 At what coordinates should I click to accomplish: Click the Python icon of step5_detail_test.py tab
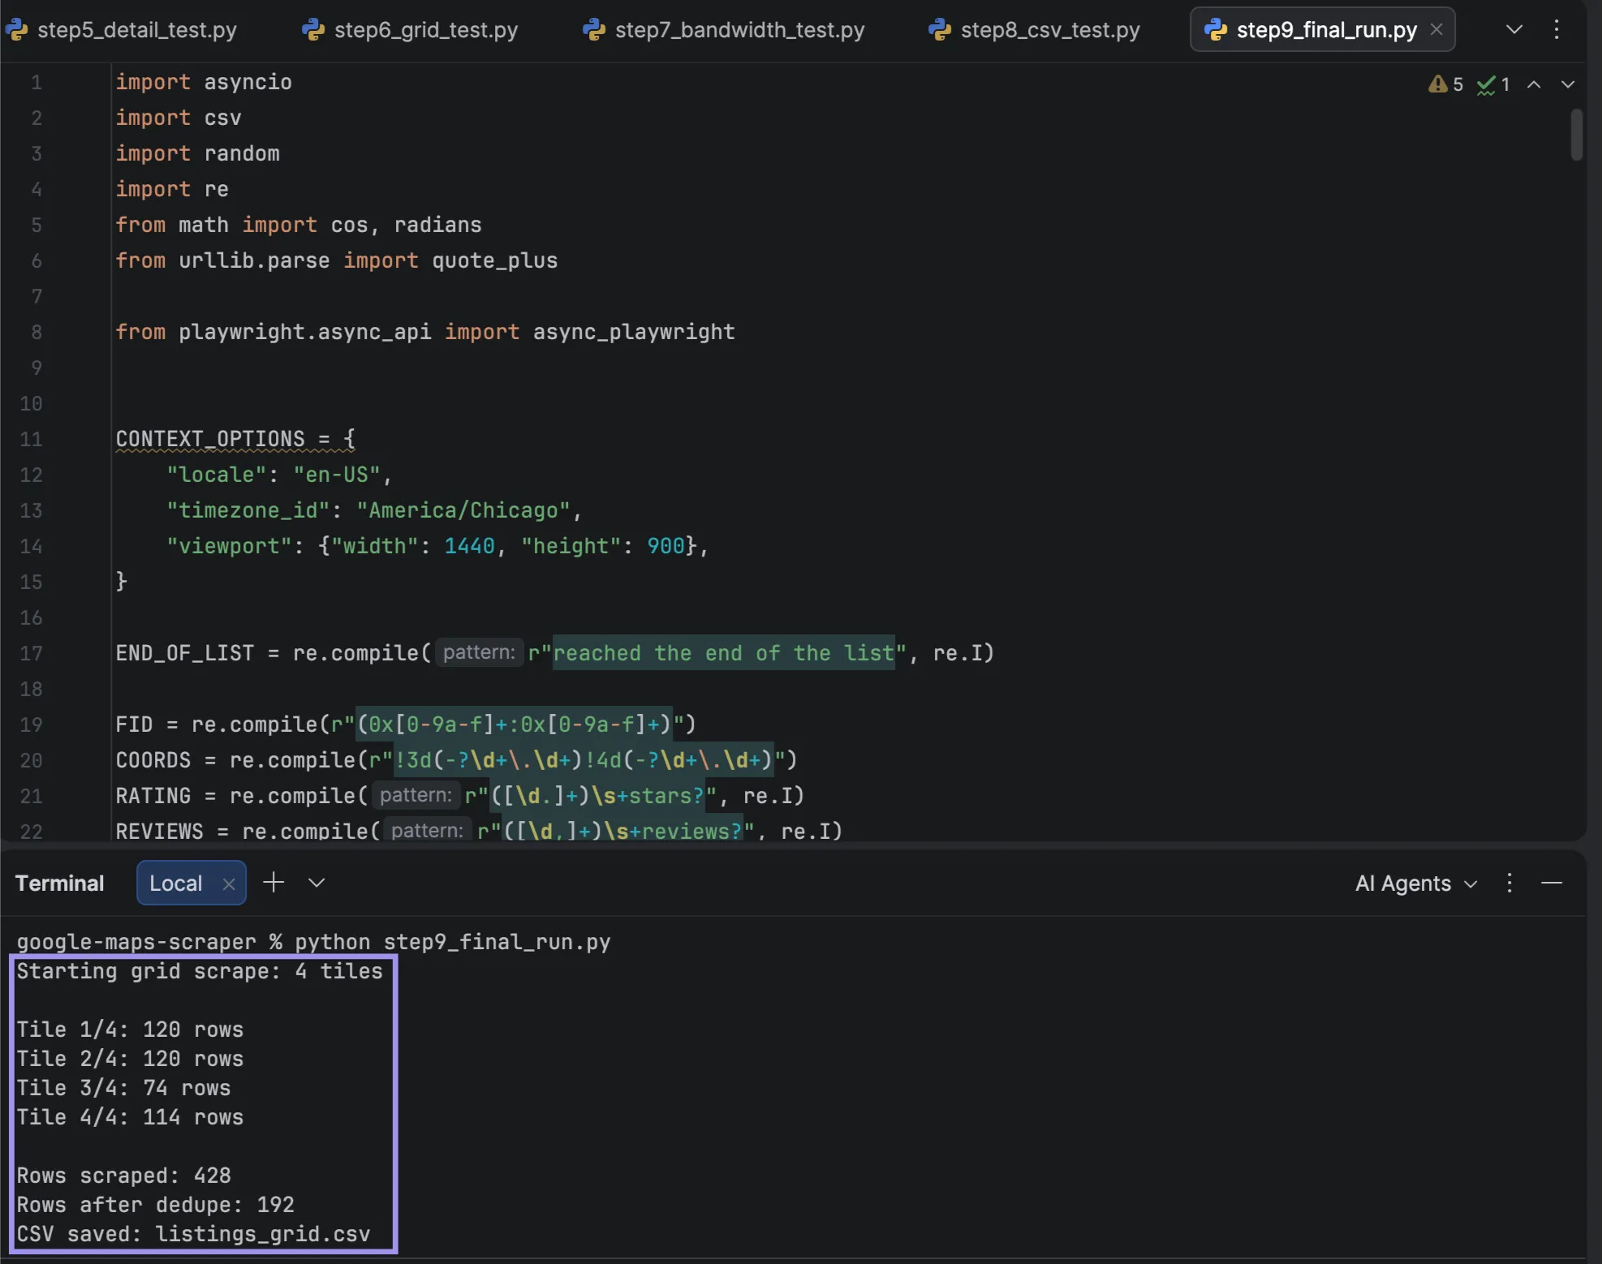click(x=16, y=30)
